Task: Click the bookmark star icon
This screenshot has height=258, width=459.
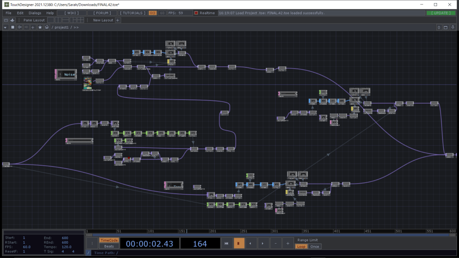Action: click(x=40, y=27)
